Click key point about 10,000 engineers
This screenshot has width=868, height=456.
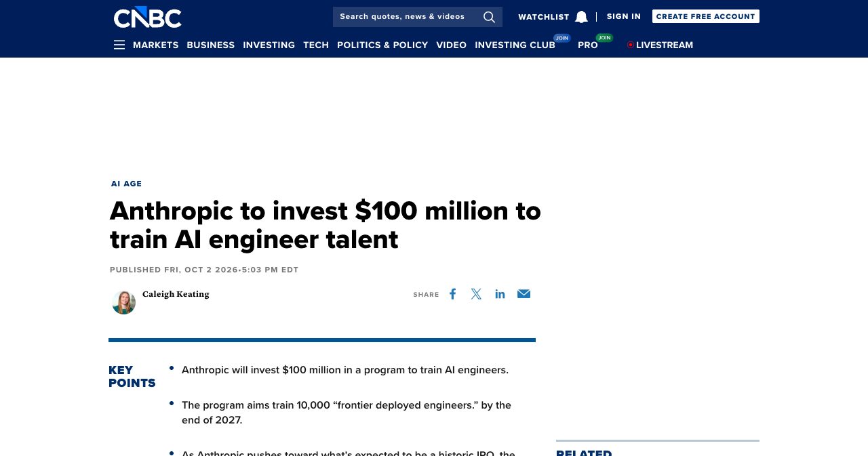click(x=347, y=413)
